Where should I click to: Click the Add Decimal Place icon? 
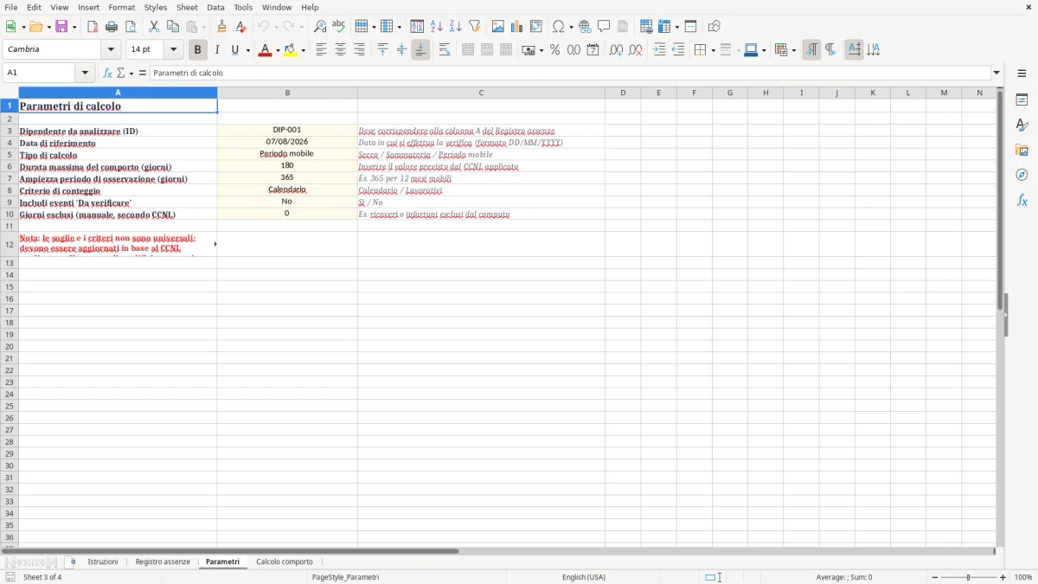616,50
